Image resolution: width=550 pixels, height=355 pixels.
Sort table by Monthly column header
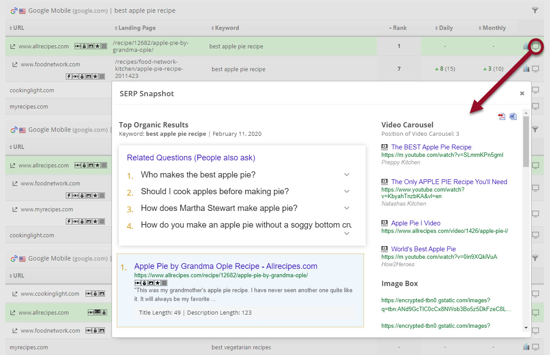pos(493,28)
